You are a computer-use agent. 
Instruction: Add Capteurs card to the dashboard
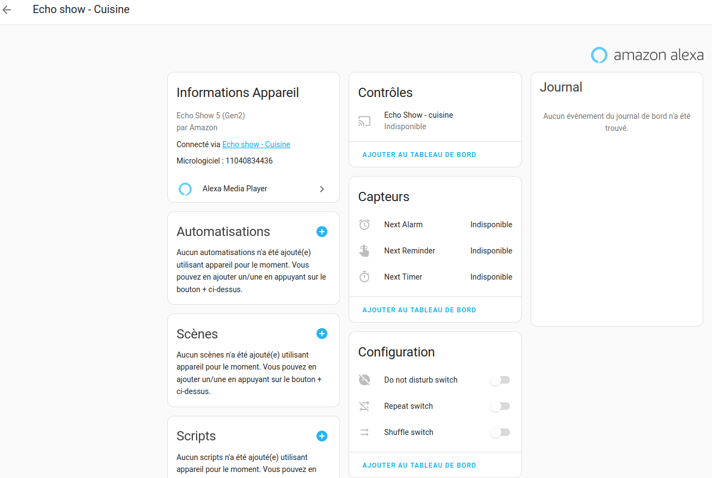coord(419,310)
